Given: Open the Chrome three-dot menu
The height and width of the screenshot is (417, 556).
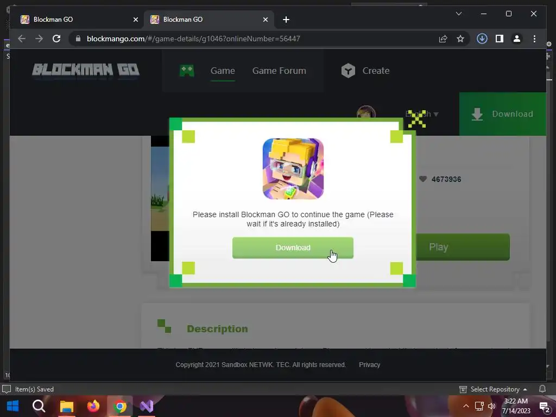Looking at the screenshot, I should coord(534,39).
